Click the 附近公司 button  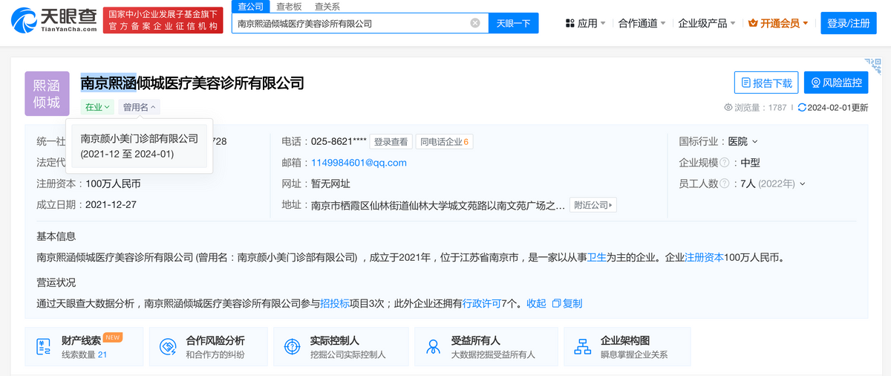point(595,205)
